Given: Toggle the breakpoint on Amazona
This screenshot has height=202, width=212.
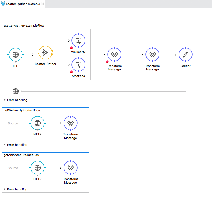Looking at the screenshot, I should tap(71, 72).
